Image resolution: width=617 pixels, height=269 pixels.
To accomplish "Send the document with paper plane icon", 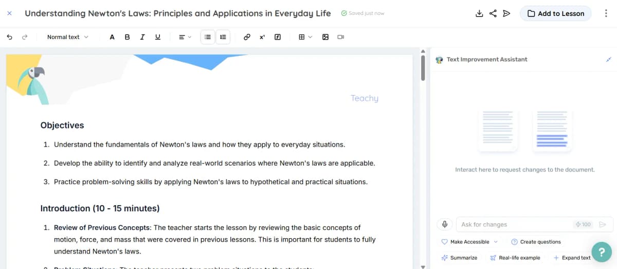I will coord(507,13).
